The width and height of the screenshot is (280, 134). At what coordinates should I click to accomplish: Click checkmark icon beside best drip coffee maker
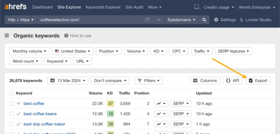coord(19,124)
